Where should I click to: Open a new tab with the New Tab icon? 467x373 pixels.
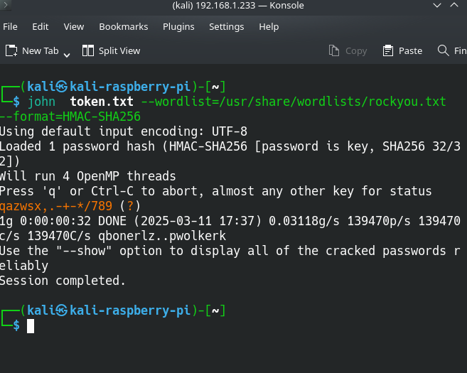(11, 50)
